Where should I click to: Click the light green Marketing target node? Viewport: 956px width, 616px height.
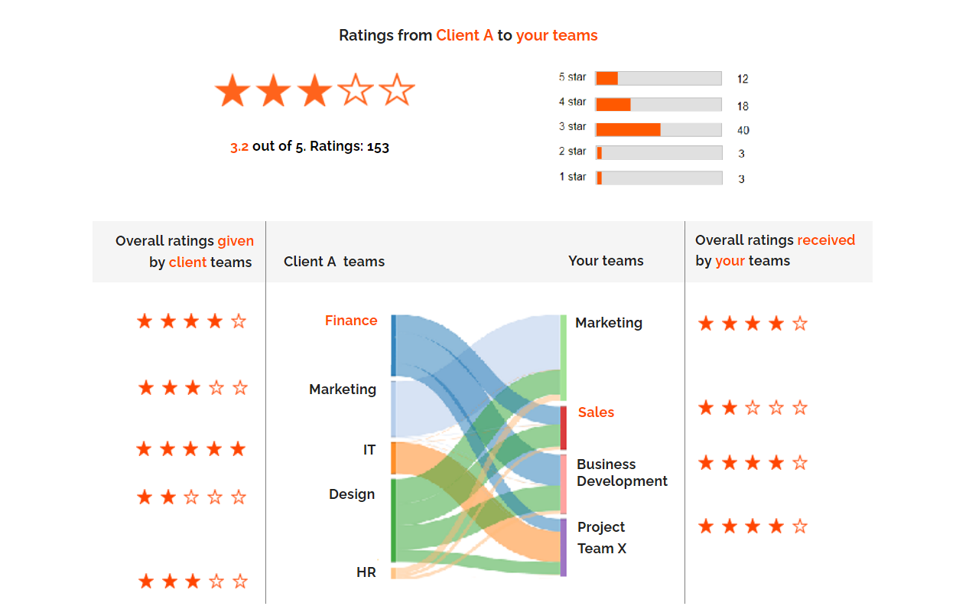click(564, 357)
